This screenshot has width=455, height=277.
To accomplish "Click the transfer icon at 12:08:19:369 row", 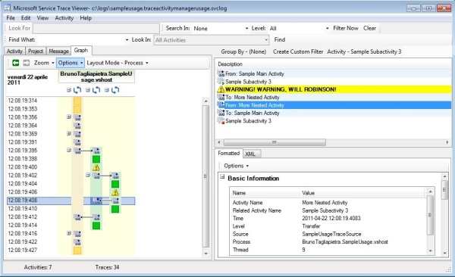I will tap(77, 134).
